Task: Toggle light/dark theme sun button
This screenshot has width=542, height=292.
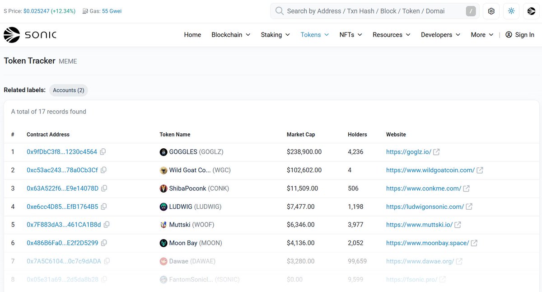Action: click(x=511, y=11)
